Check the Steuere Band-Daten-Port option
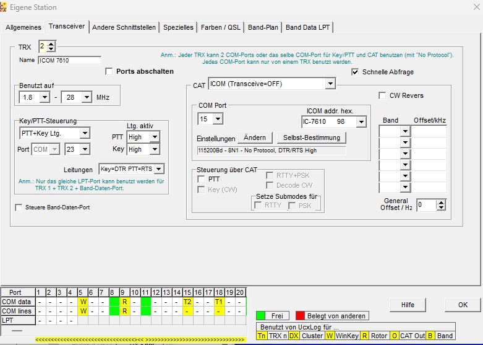Screen dimensions: 483x345 [x=19, y=207]
